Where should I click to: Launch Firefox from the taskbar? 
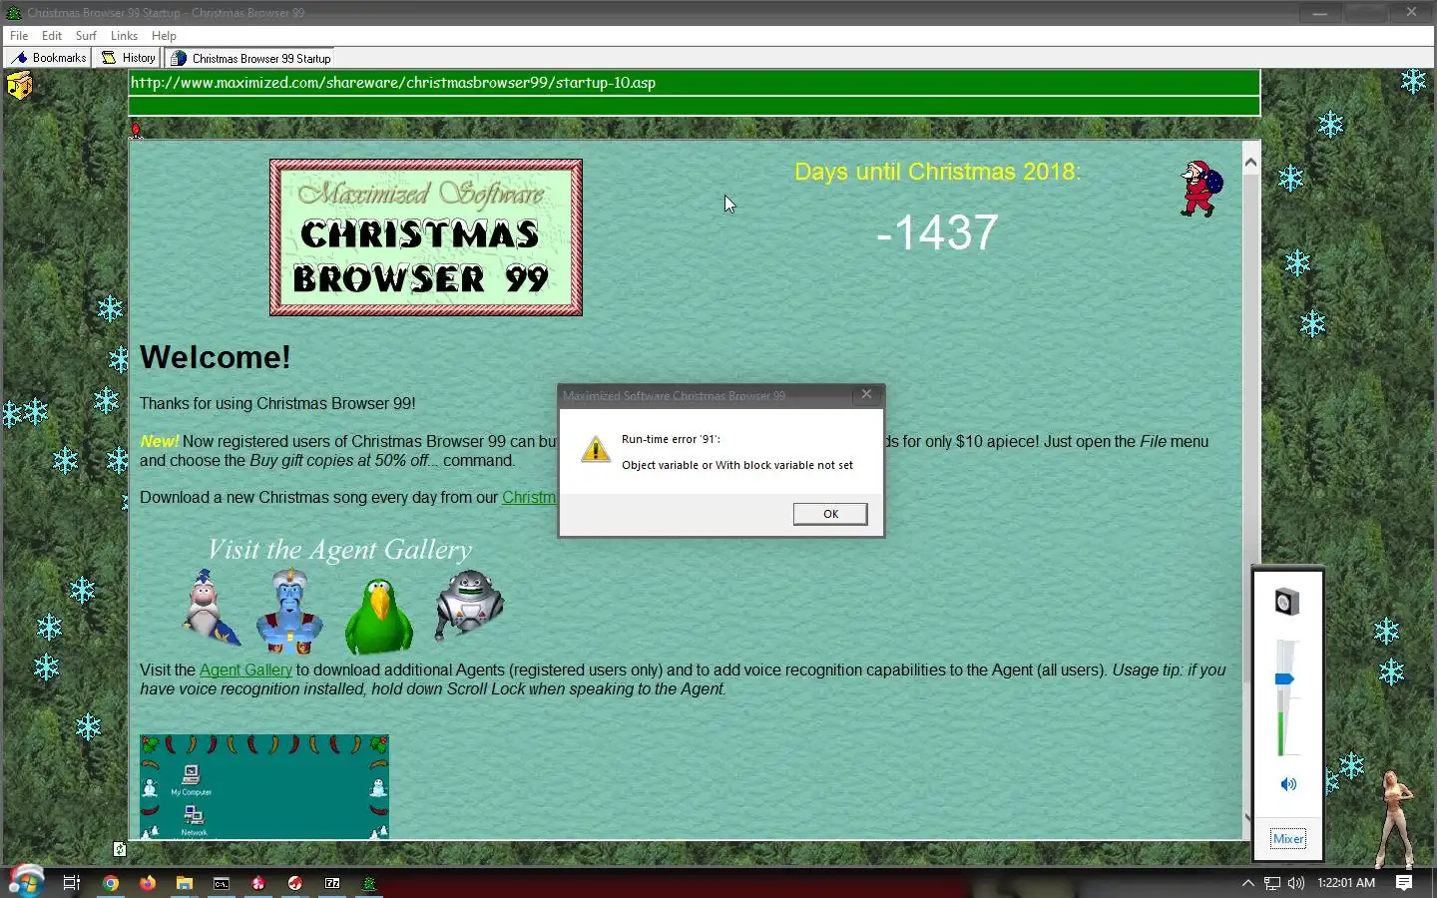click(x=148, y=883)
